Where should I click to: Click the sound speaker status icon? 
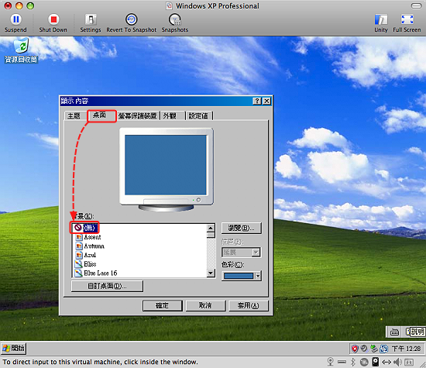tap(398, 362)
